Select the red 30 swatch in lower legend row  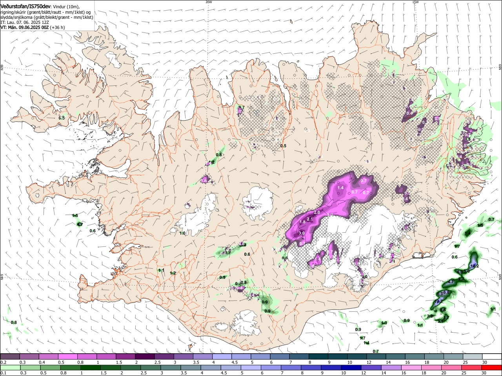coord(491,367)
